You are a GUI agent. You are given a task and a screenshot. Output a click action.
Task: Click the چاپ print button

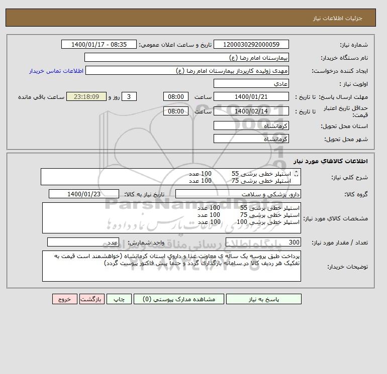(x=119, y=299)
